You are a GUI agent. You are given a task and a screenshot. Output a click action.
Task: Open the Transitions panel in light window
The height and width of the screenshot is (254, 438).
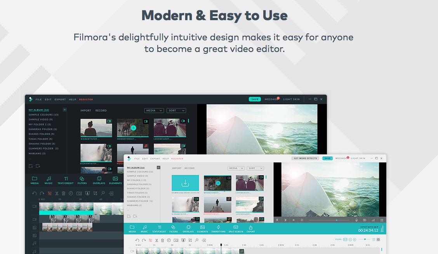click(218, 229)
